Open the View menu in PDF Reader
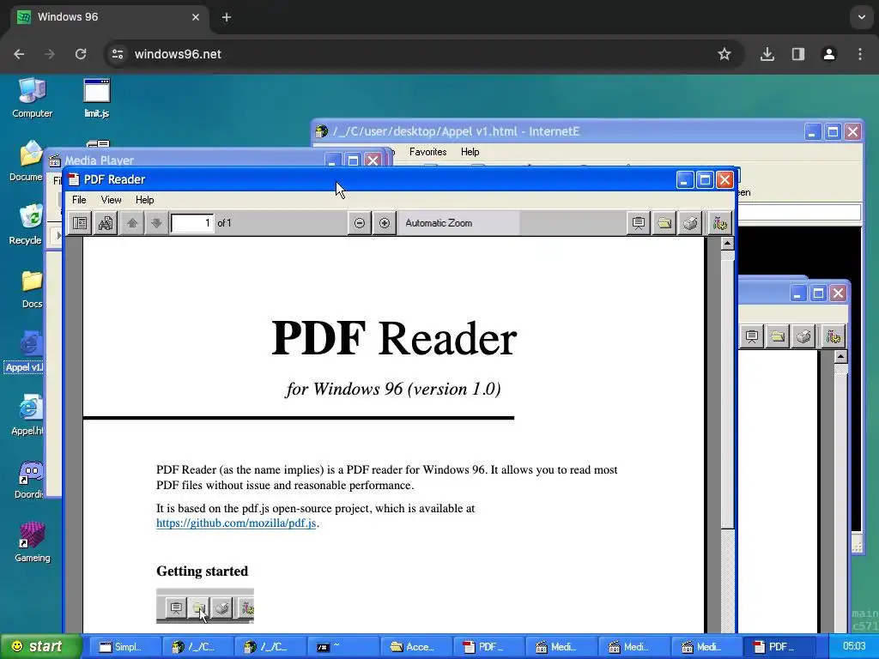This screenshot has height=659, width=879. pos(111,199)
